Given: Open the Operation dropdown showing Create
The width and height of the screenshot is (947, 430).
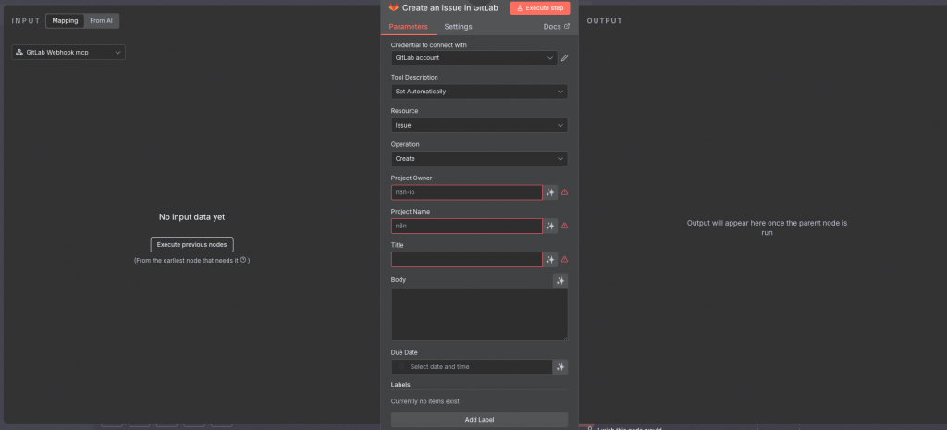Looking at the screenshot, I should pos(479,159).
